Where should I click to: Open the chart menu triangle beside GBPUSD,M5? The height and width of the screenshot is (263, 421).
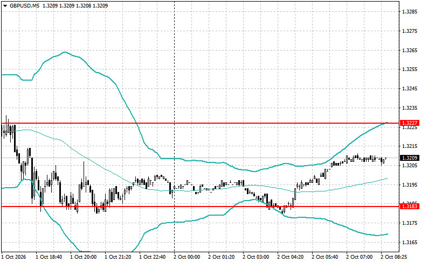point(5,5)
